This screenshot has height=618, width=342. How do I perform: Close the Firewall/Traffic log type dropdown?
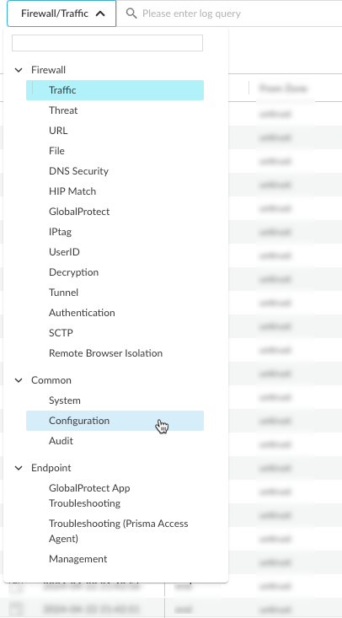coord(61,13)
